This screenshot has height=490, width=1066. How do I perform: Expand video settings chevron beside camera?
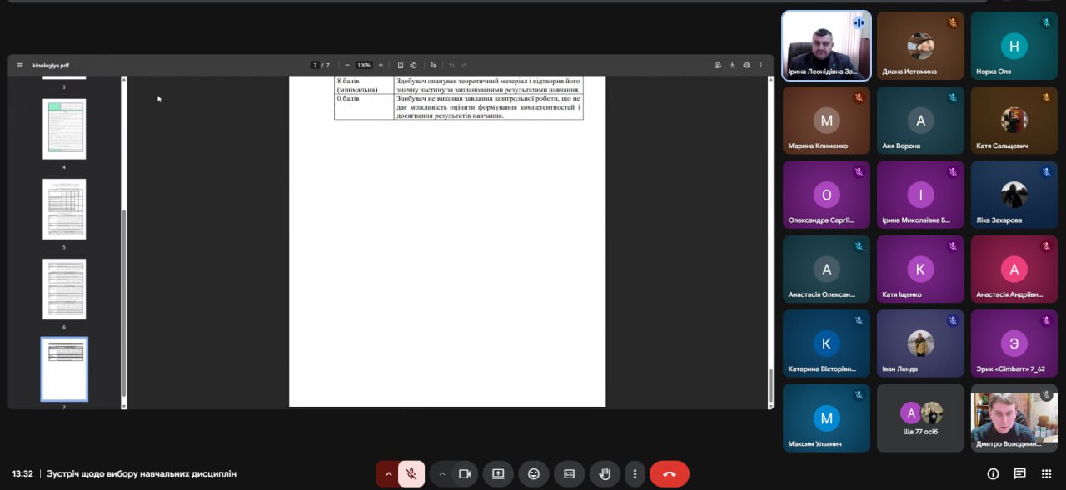tap(442, 473)
